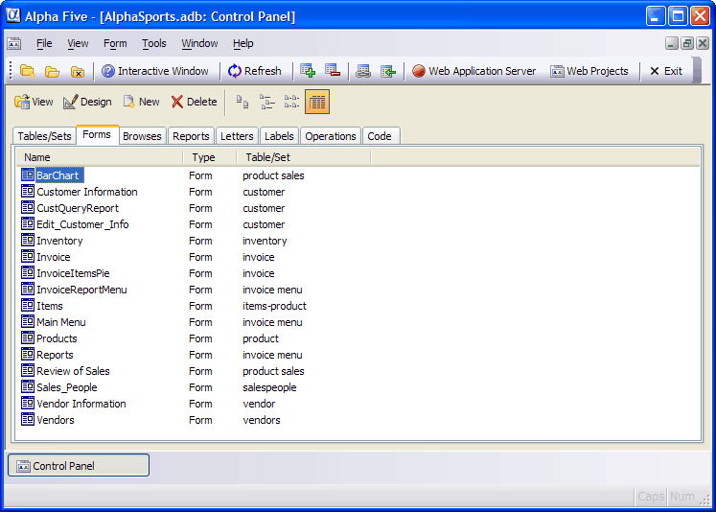Open the Tools menu
The width and height of the screenshot is (716, 512).
point(154,43)
